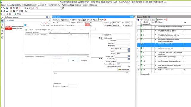Viewport: 191px width, 107px height.
Task: Select row Опубликовать финальный отчет
Action: (x=164, y=62)
